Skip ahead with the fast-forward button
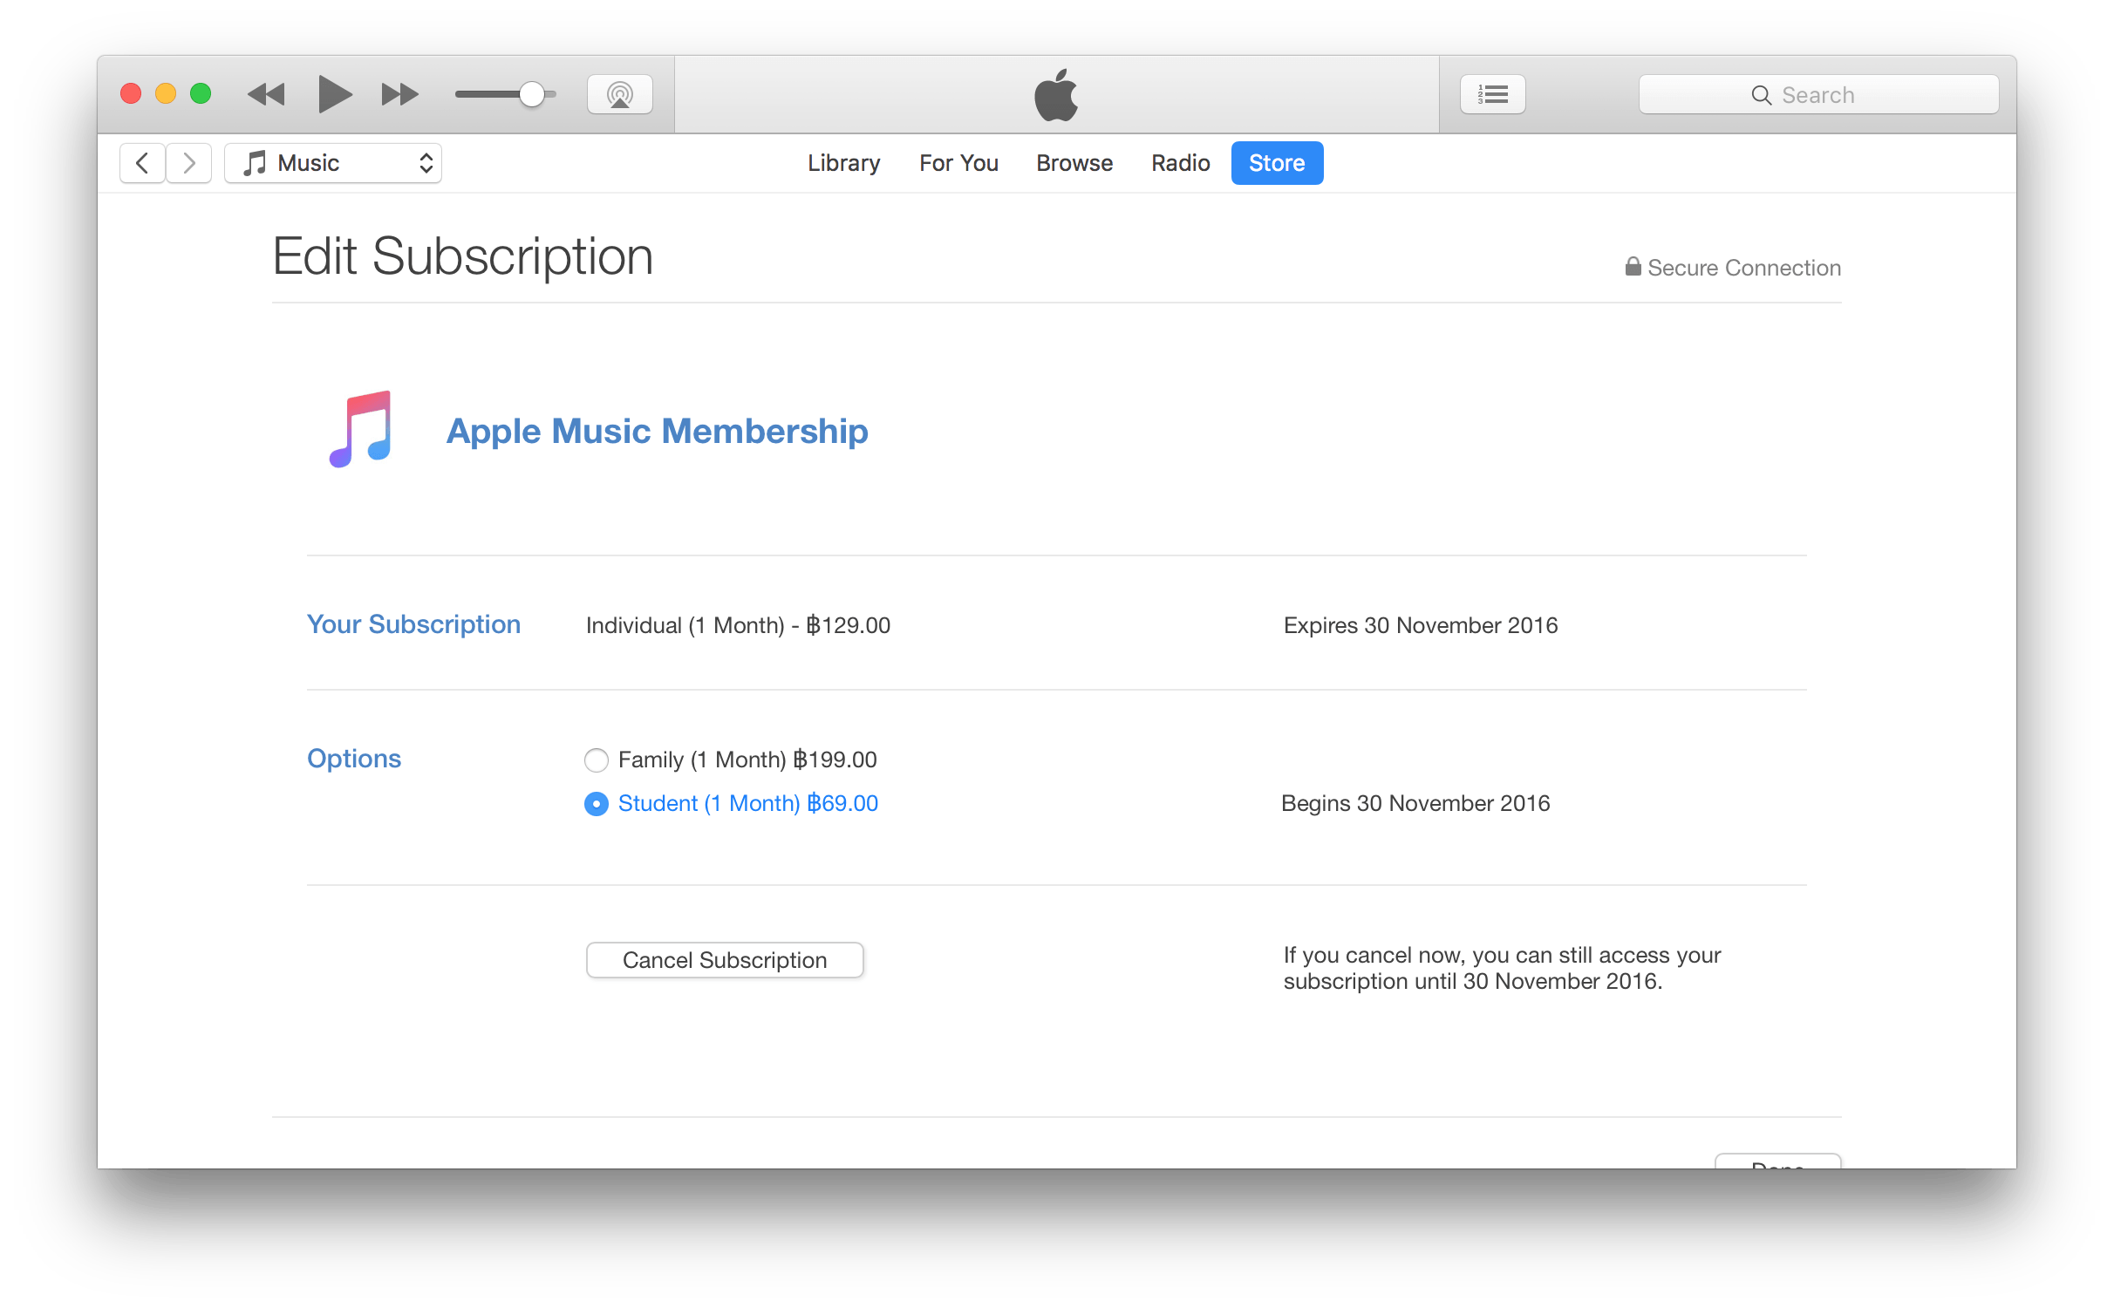The image size is (2114, 1308). click(400, 94)
